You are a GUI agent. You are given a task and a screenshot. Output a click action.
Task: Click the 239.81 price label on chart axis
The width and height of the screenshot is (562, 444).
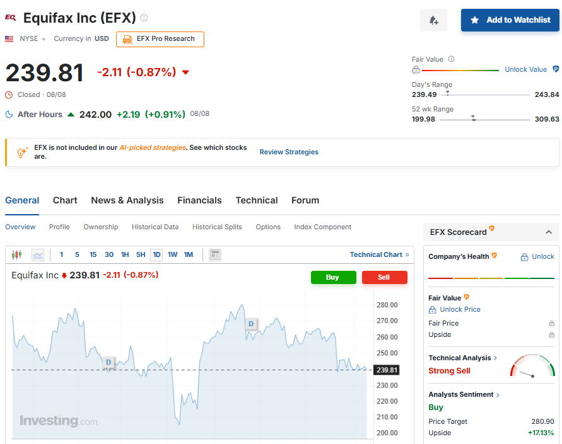coord(387,370)
